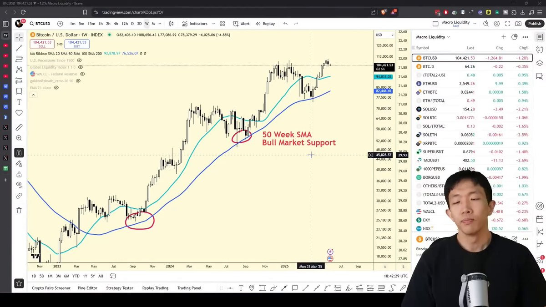Toggle stay in drawing mode
The height and width of the screenshot is (307, 546).
19,164
